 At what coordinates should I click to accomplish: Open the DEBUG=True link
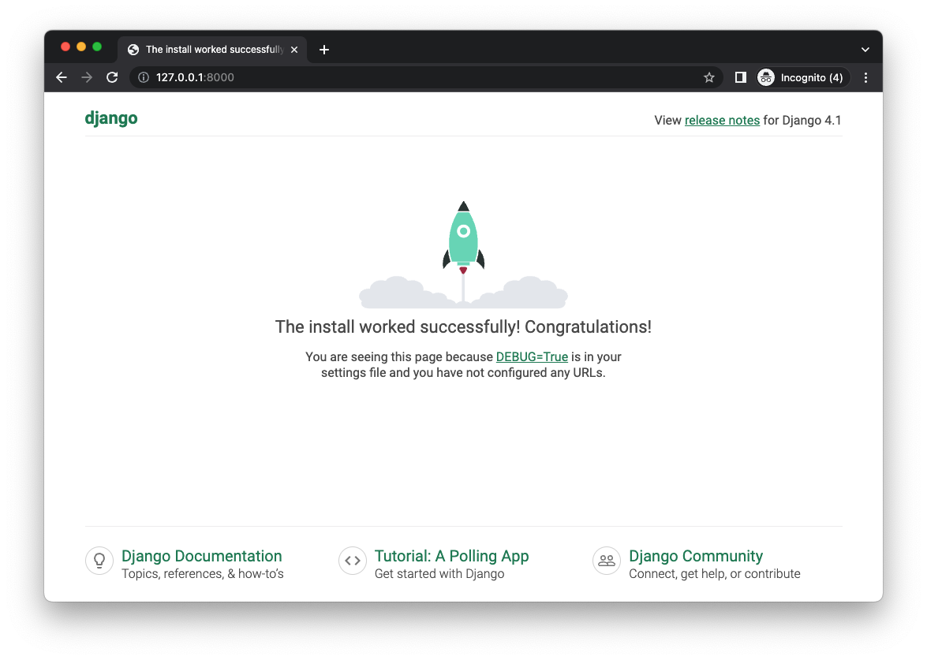(x=532, y=357)
